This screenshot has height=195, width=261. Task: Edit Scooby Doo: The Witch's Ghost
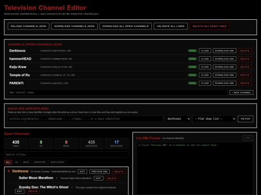coord(19,191)
